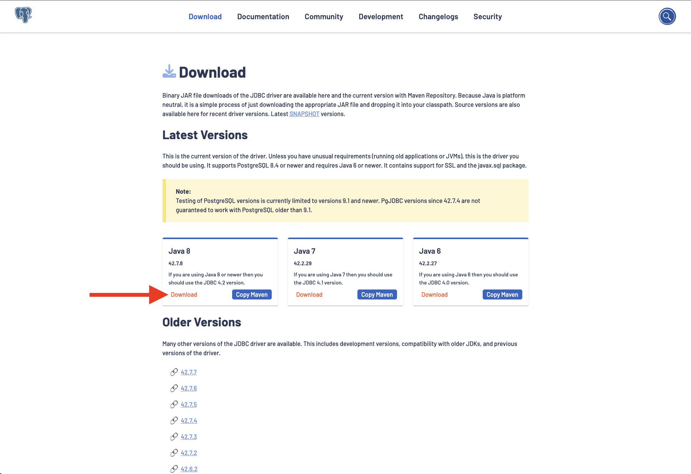This screenshot has height=474, width=691.
Task: Copy Maven snippet for Java 8
Action: [x=251, y=294]
